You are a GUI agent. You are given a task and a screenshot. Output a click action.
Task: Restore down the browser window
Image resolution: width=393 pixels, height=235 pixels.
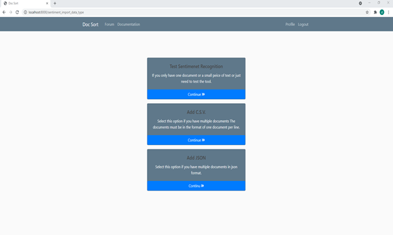[379, 3]
